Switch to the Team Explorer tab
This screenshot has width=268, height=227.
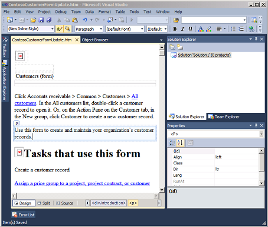(x=224, y=117)
